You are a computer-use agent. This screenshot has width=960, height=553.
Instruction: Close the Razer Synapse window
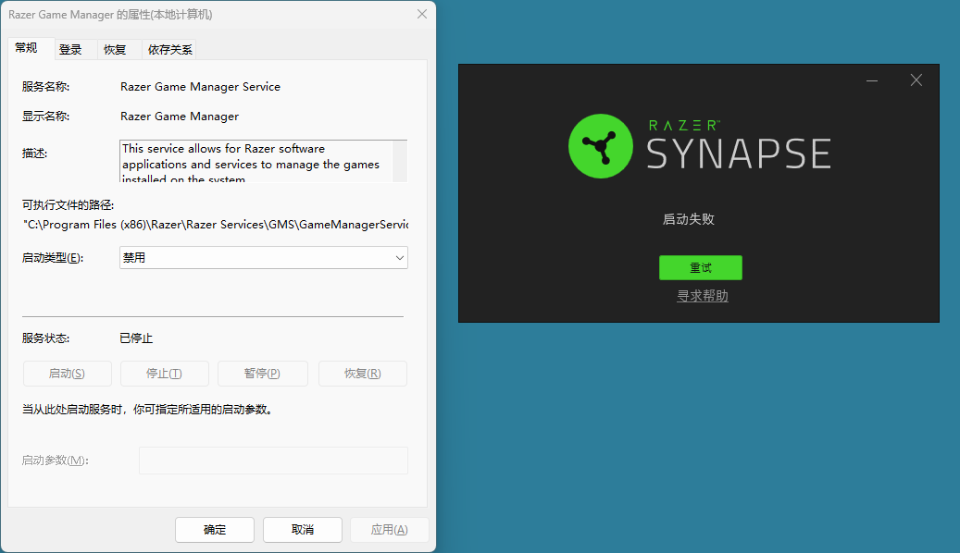pos(916,80)
